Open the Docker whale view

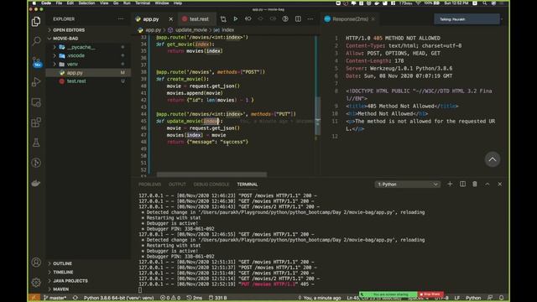point(36,183)
